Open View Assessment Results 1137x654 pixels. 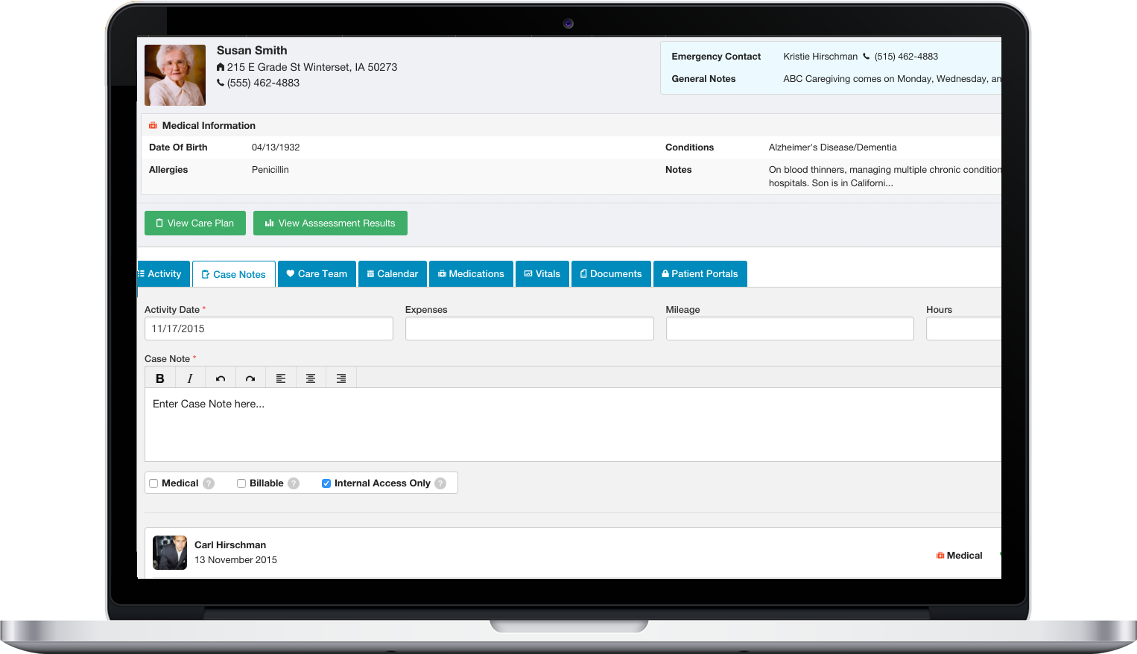330,223
